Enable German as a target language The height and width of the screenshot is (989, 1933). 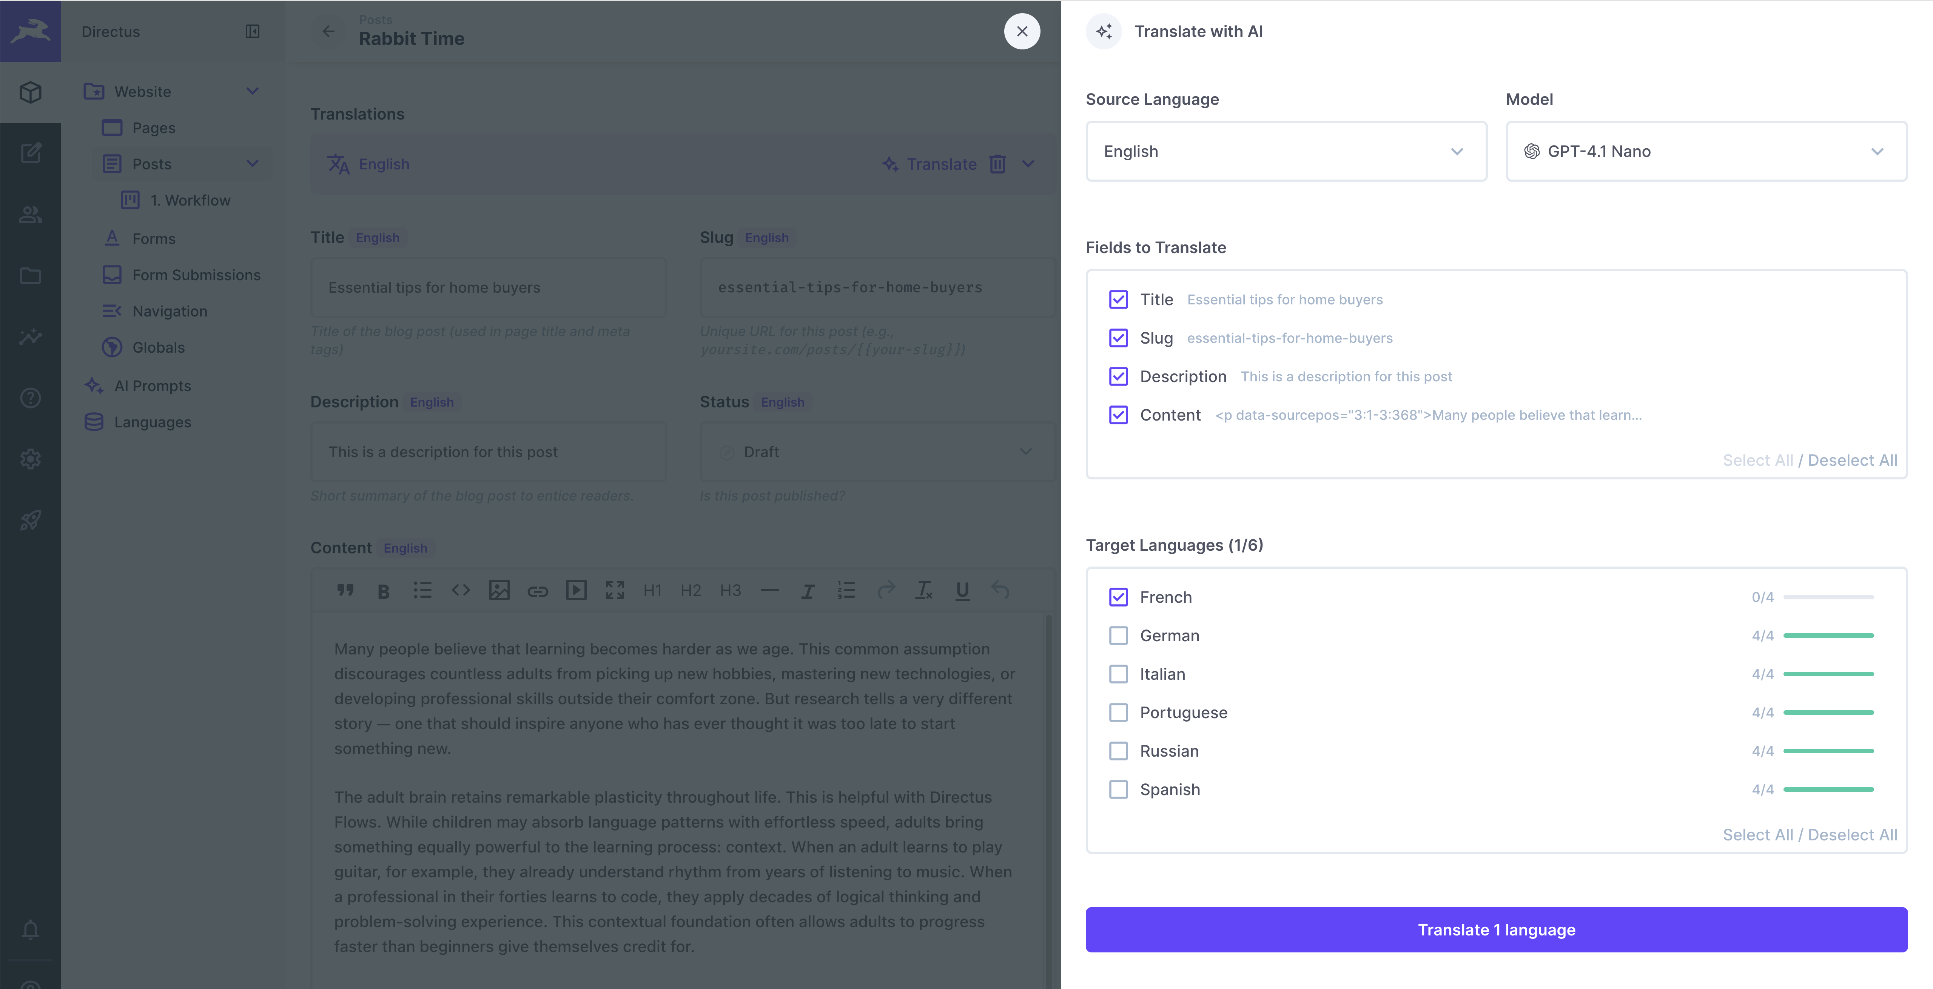coord(1118,635)
